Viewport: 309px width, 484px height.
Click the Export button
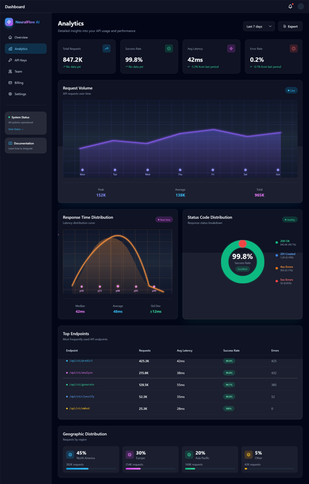[290, 26]
